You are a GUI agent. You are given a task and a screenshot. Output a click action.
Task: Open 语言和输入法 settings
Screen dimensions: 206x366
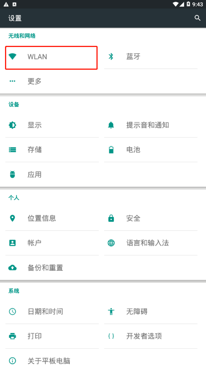pos(151,243)
